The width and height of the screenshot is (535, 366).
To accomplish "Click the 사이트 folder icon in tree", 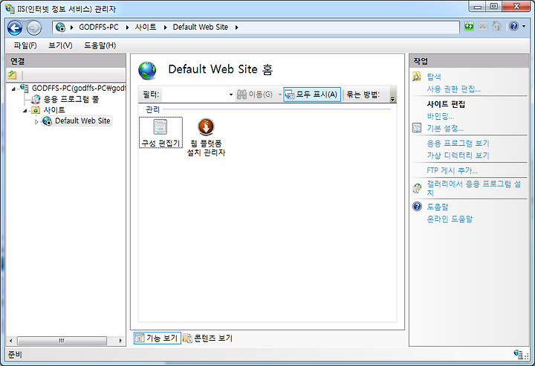I will click(x=36, y=110).
